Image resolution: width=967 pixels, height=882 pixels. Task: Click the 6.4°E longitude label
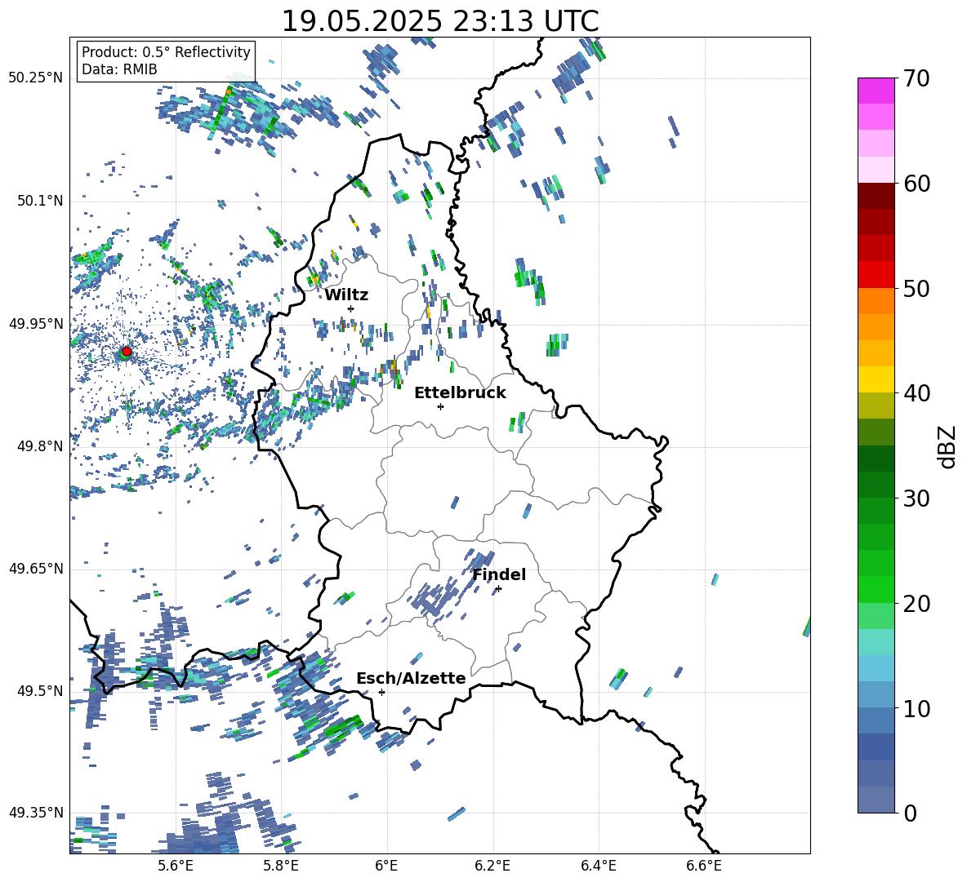(598, 866)
